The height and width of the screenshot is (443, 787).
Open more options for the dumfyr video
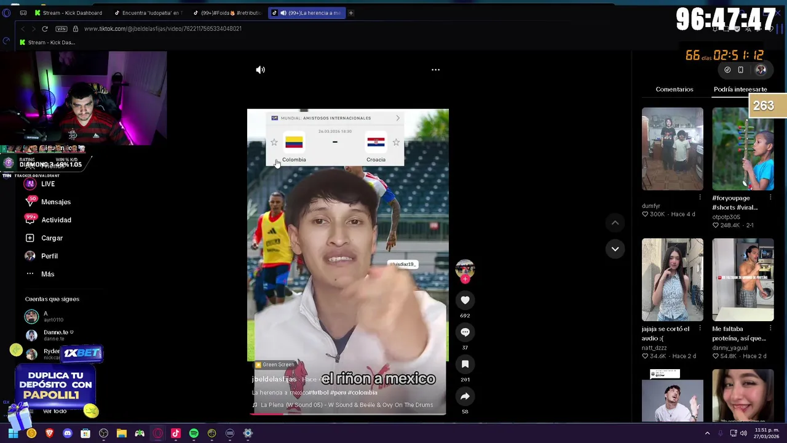(700, 198)
